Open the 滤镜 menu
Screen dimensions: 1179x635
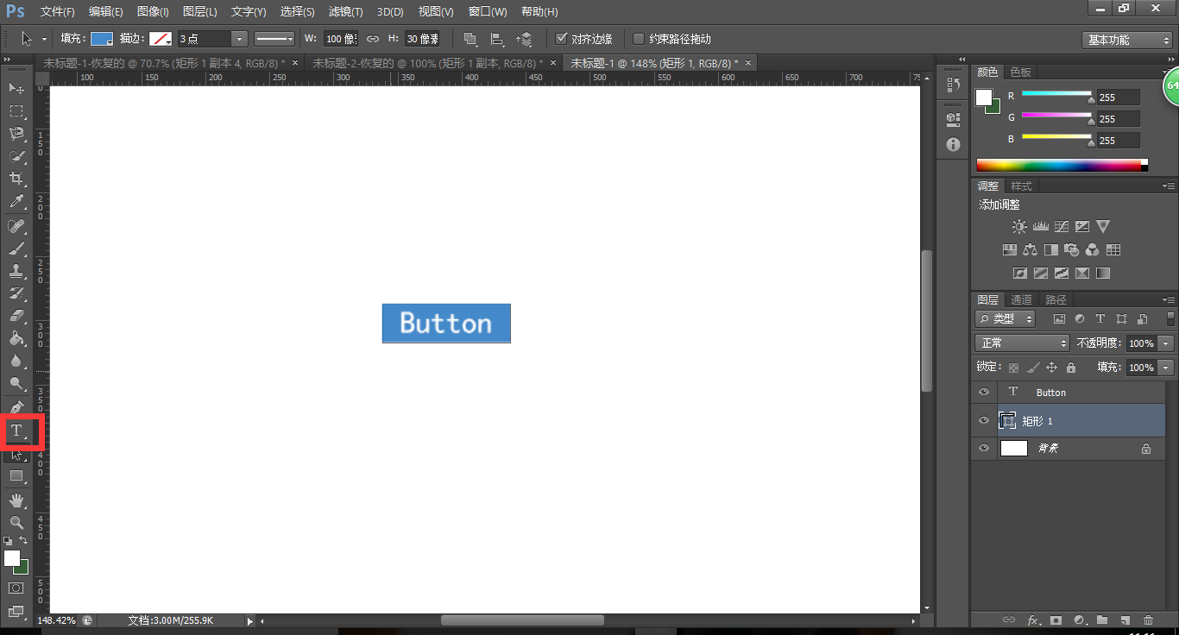(344, 11)
